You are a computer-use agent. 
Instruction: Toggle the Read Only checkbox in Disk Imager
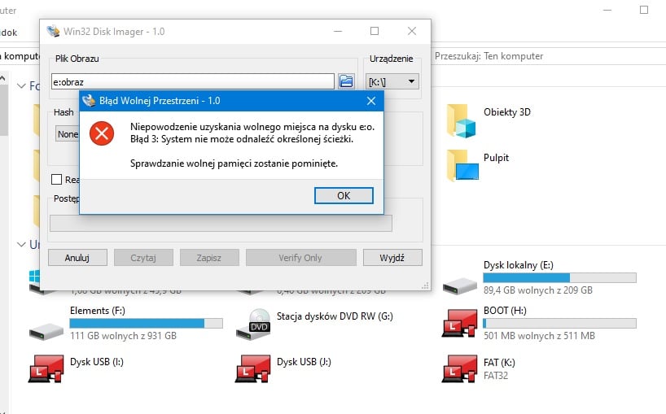click(x=56, y=180)
